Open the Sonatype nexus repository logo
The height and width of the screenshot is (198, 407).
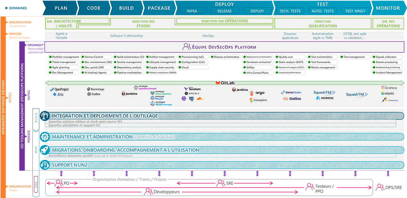[161, 93]
